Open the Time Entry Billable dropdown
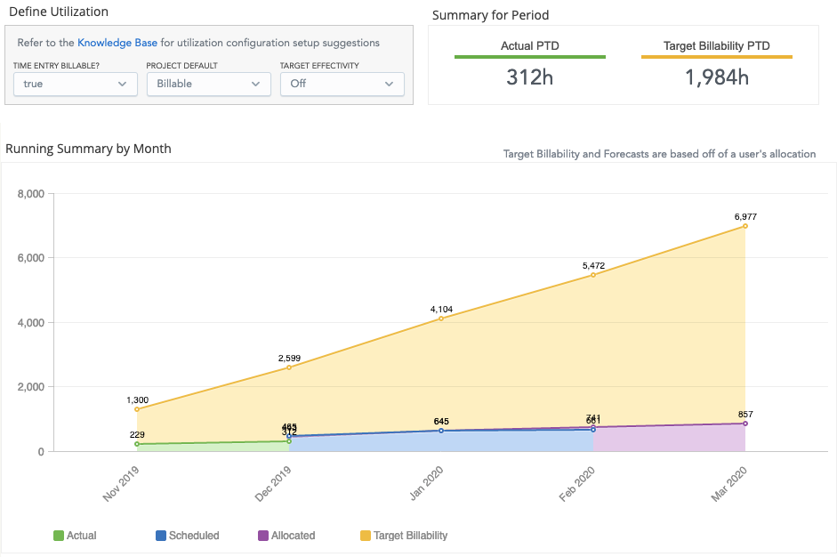 tap(76, 84)
